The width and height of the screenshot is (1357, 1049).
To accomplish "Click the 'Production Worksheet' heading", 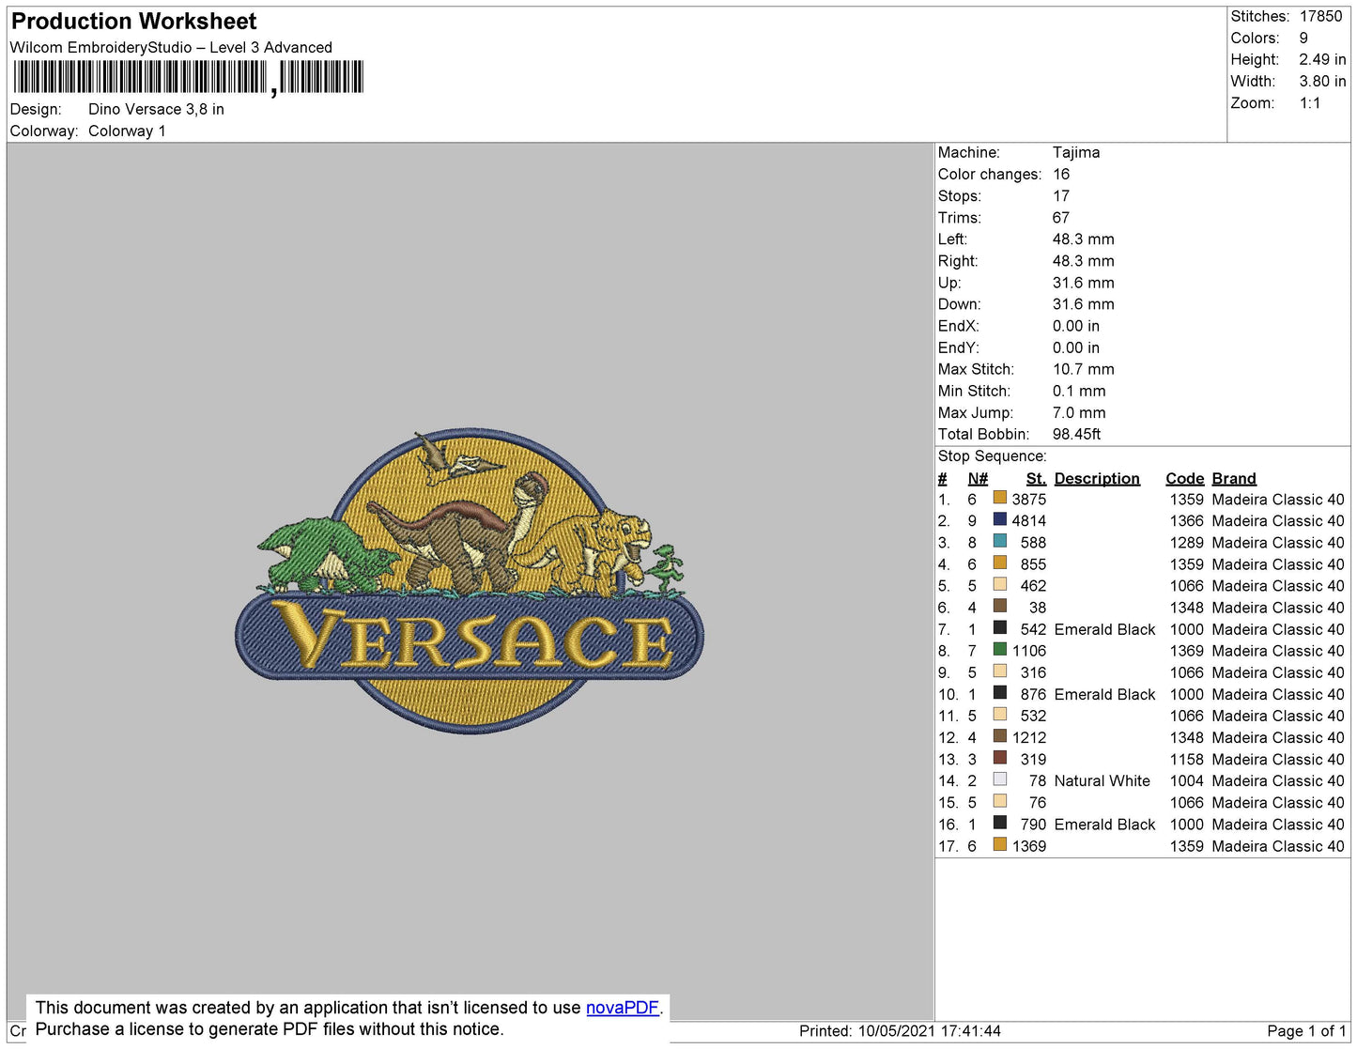I will (x=133, y=22).
